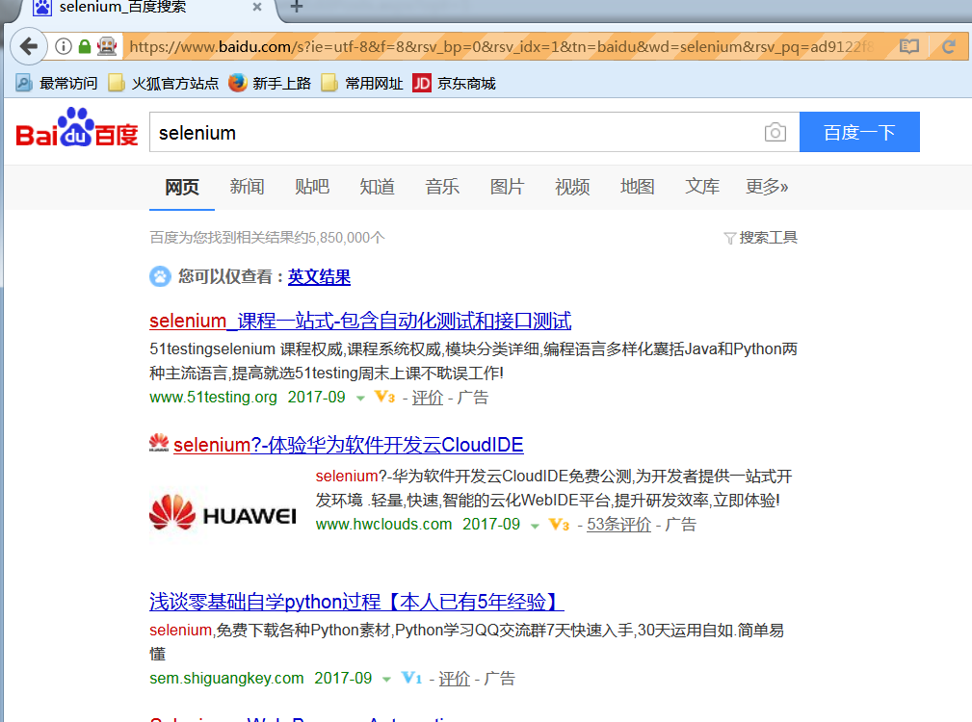The image size is (972, 722).
Task: Switch to the 地图 tab
Action: (x=638, y=187)
